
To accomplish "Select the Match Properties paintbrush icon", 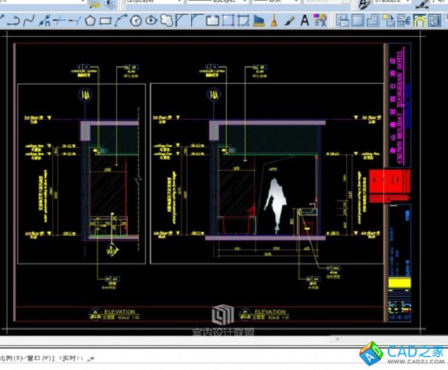I will 289,21.
